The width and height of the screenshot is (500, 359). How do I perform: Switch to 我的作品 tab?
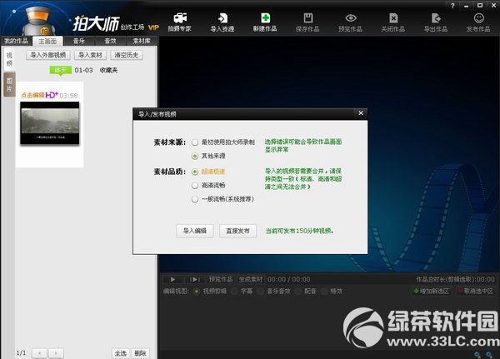(17, 41)
